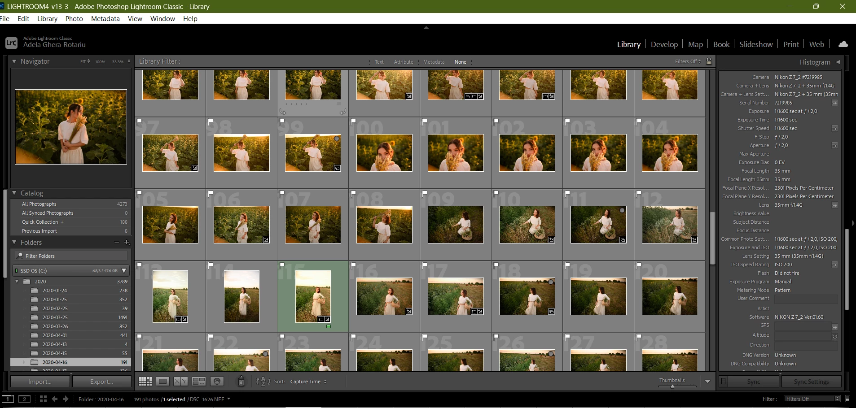
Task: Set Navigator zoom to 100%
Action: (100, 62)
